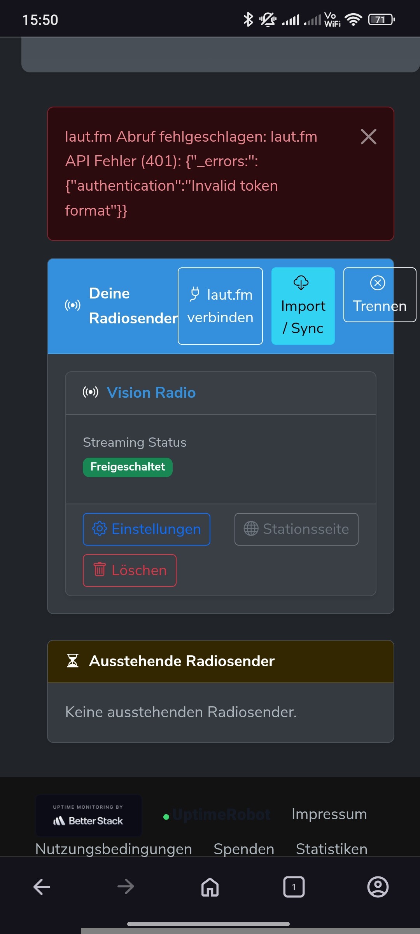Start the Import / Sync button

point(303,306)
